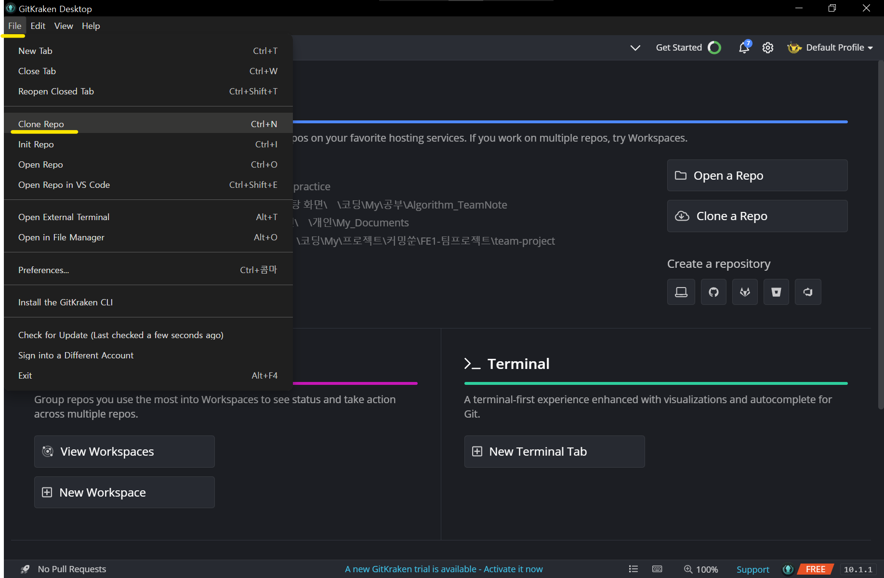
Task: Choose Open External Terminal
Action: 148,217
